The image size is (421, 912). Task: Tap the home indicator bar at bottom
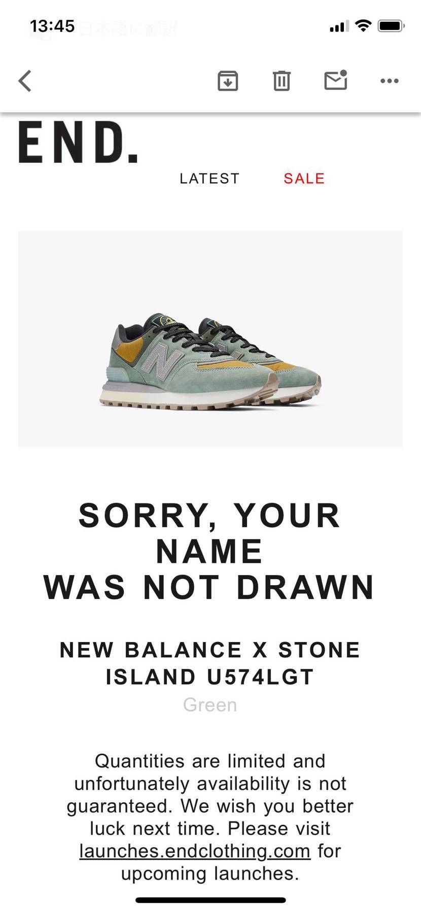point(210,900)
